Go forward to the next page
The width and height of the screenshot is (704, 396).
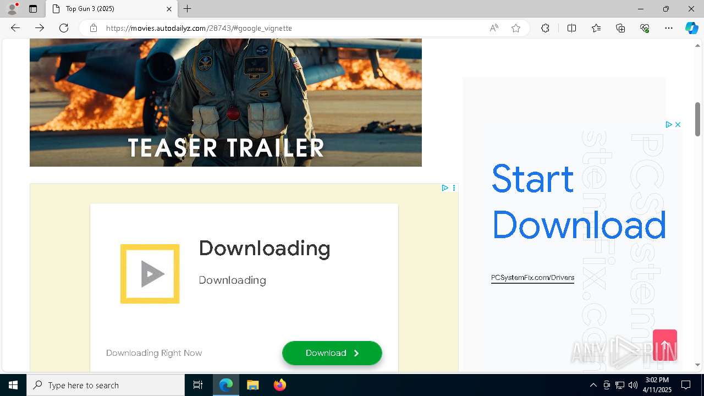pos(40,28)
